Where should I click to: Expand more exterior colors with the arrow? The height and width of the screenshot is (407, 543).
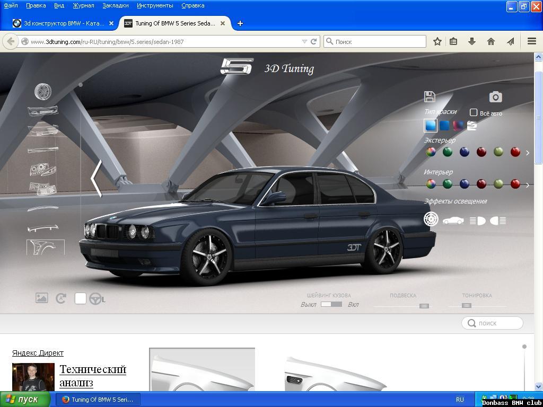pos(528,153)
